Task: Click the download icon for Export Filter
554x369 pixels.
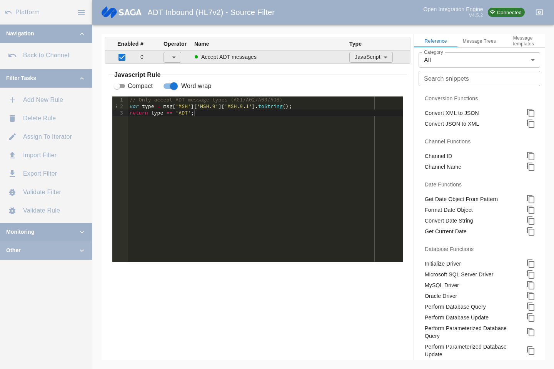Action: 12,174
